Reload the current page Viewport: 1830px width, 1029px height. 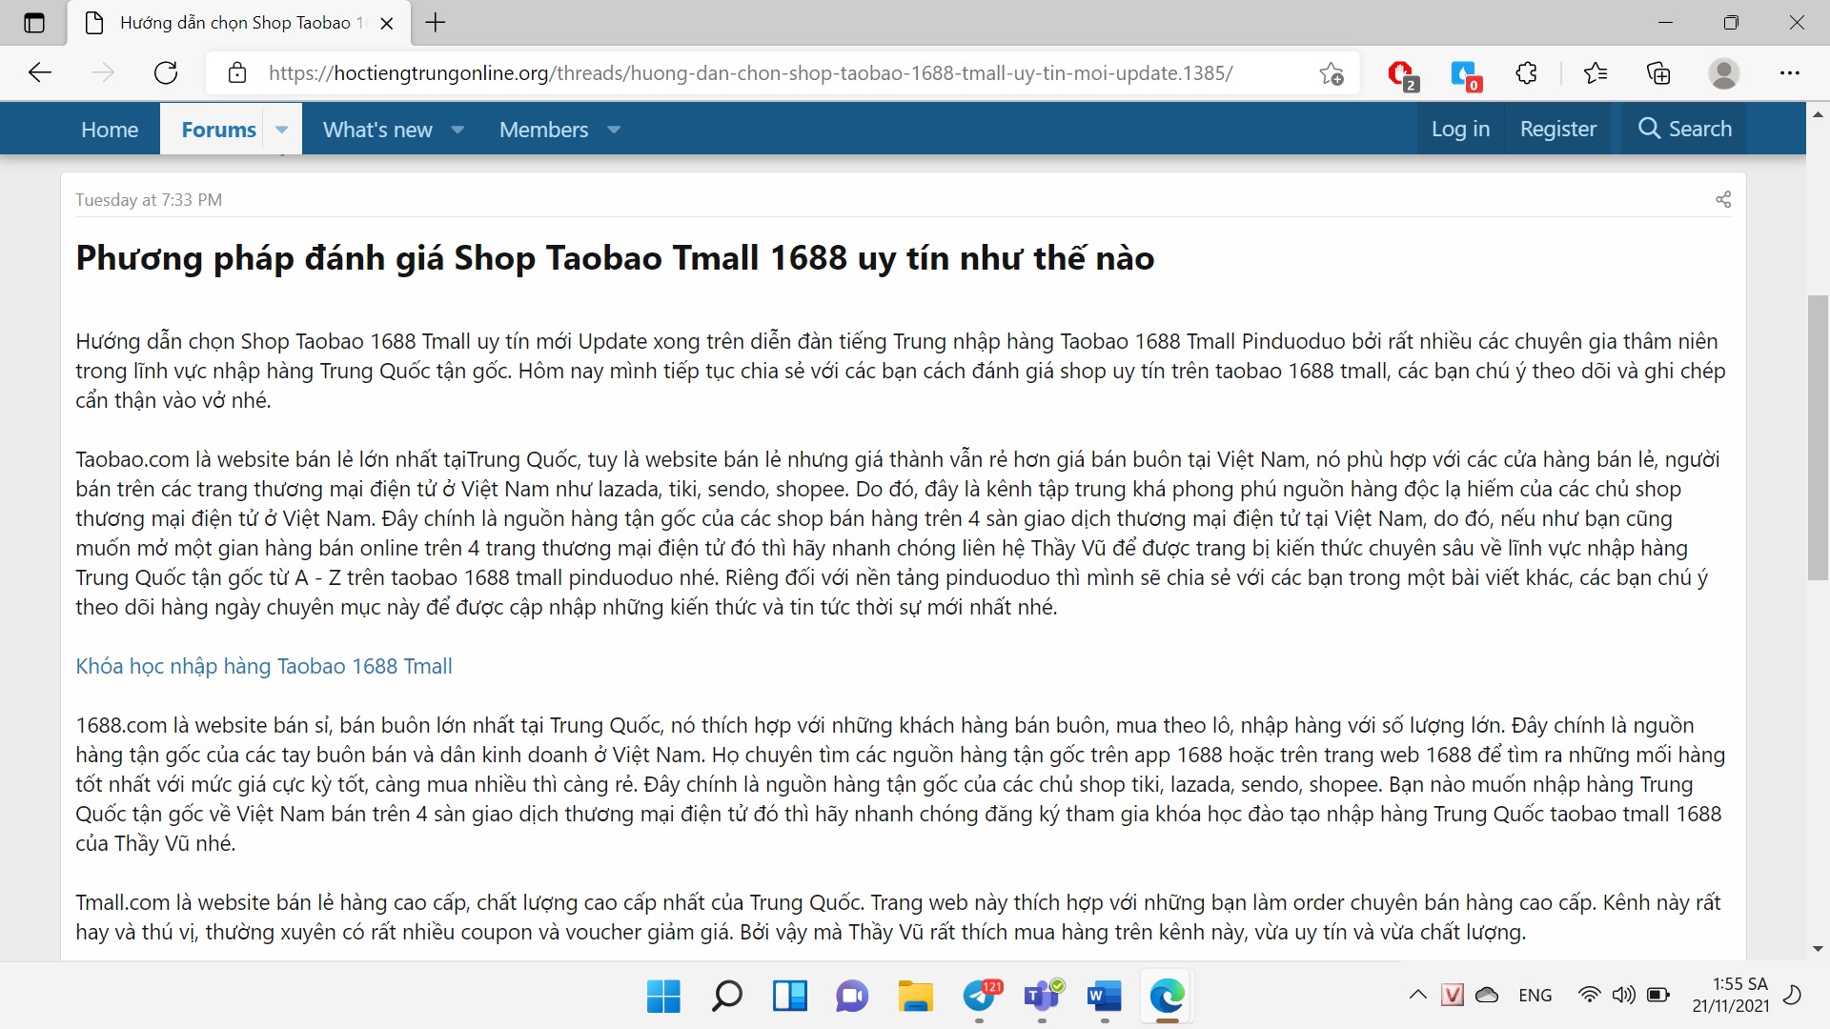[166, 72]
